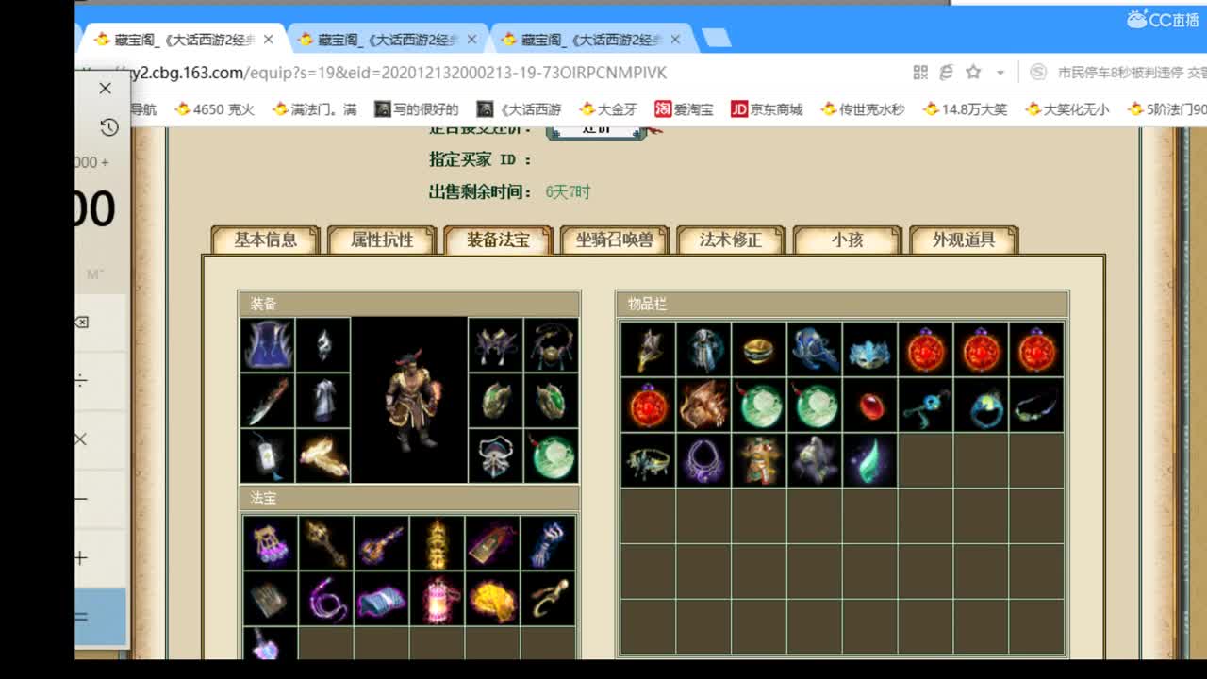Image resolution: width=1207 pixels, height=679 pixels.
Task: Open the QR grid icon in address bar
Action: 920,73
